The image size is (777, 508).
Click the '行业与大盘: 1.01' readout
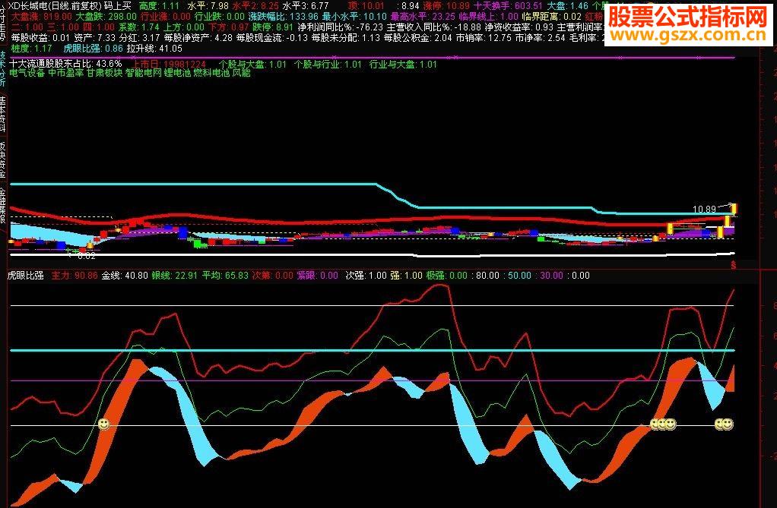click(404, 65)
